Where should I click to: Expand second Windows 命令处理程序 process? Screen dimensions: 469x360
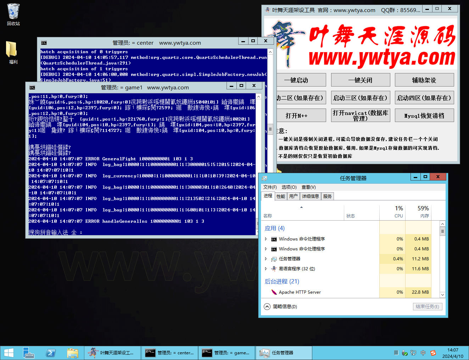click(266, 249)
